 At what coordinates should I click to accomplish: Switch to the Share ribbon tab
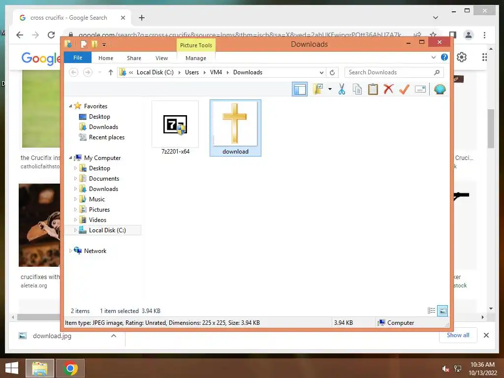(134, 58)
